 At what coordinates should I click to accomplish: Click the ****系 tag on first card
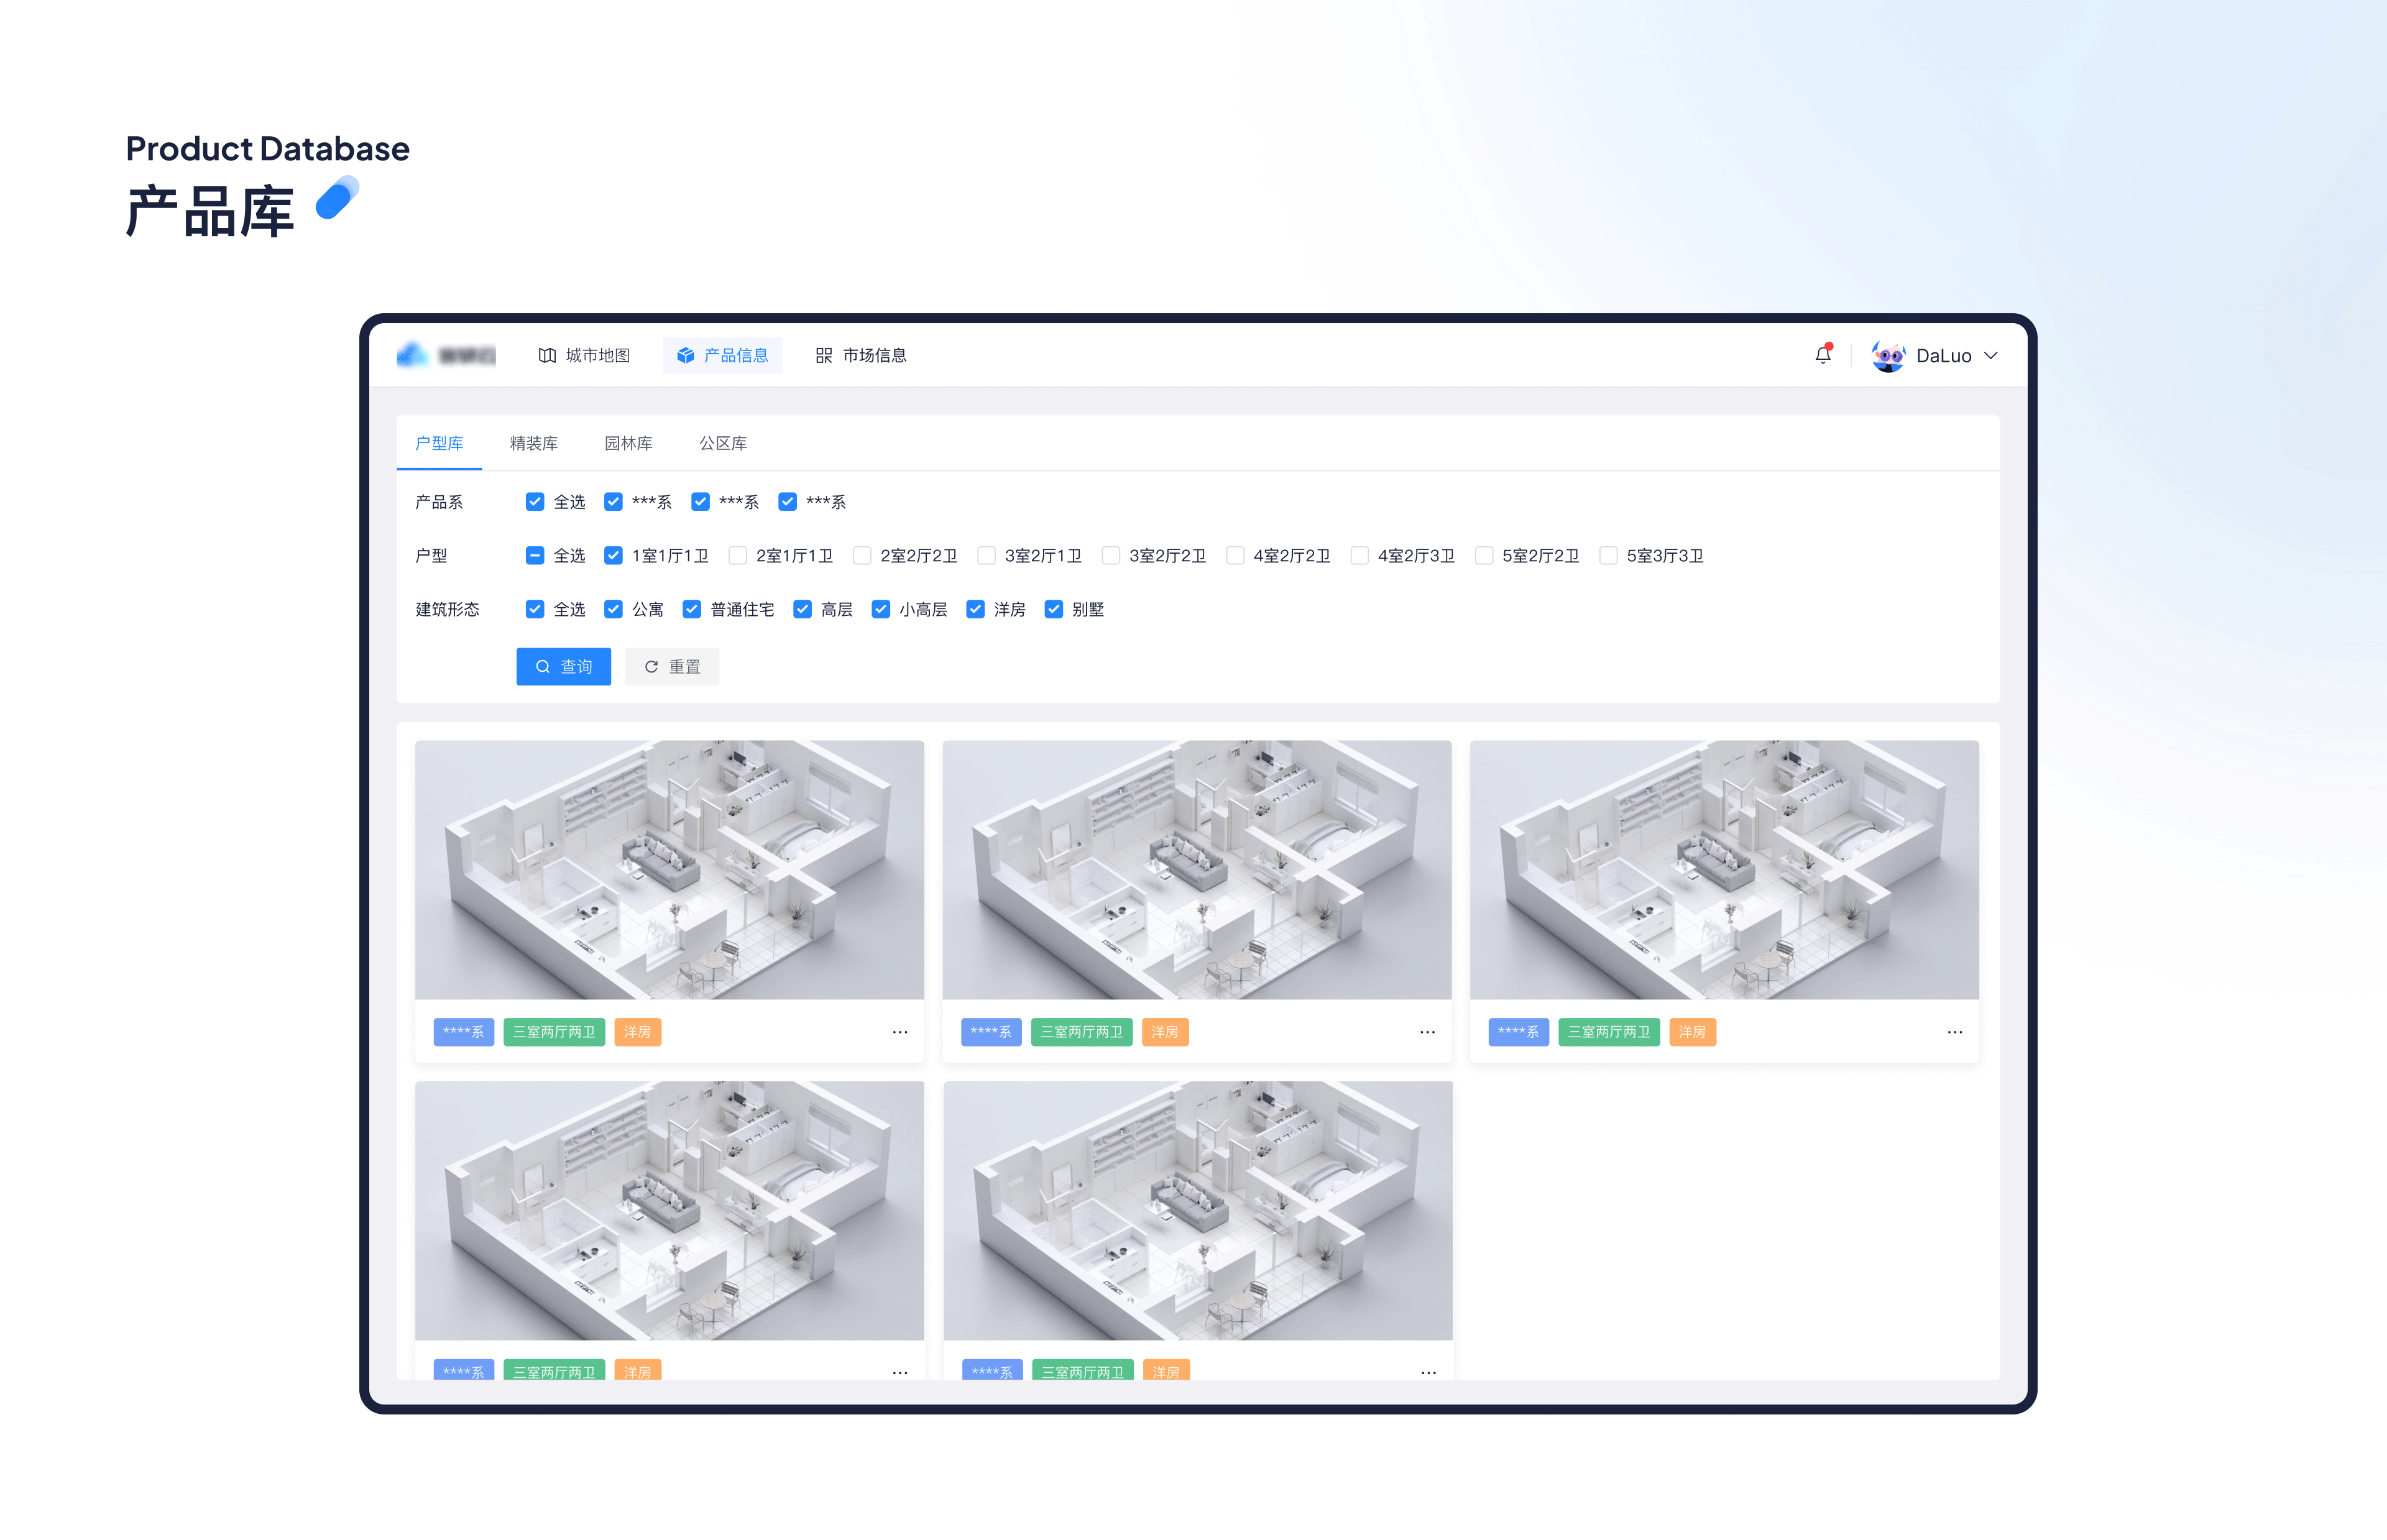click(464, 1032)
